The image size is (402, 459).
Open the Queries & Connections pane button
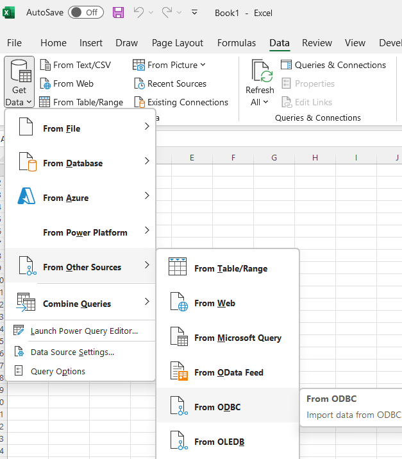click(333, 65)
